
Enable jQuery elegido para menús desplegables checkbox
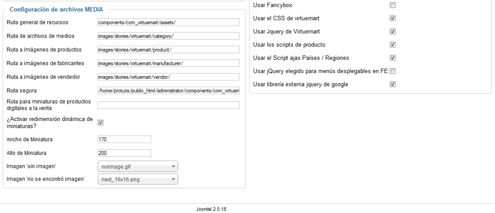click(x=393, y=71)
